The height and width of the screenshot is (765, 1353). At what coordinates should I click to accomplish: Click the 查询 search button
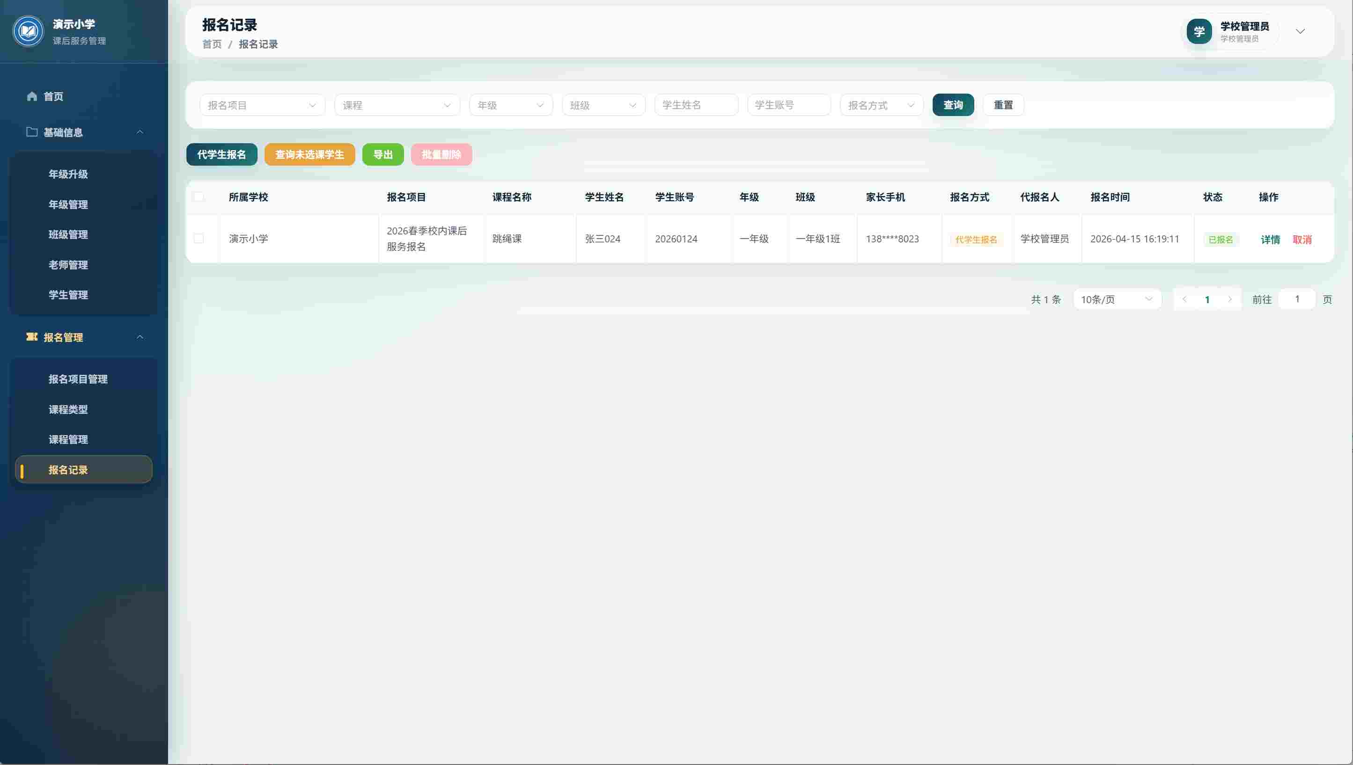coord(953,105)
